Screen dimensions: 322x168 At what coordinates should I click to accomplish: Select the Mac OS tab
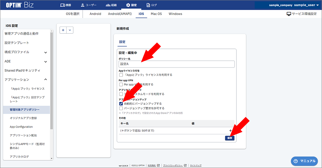[x=156, y=14]
